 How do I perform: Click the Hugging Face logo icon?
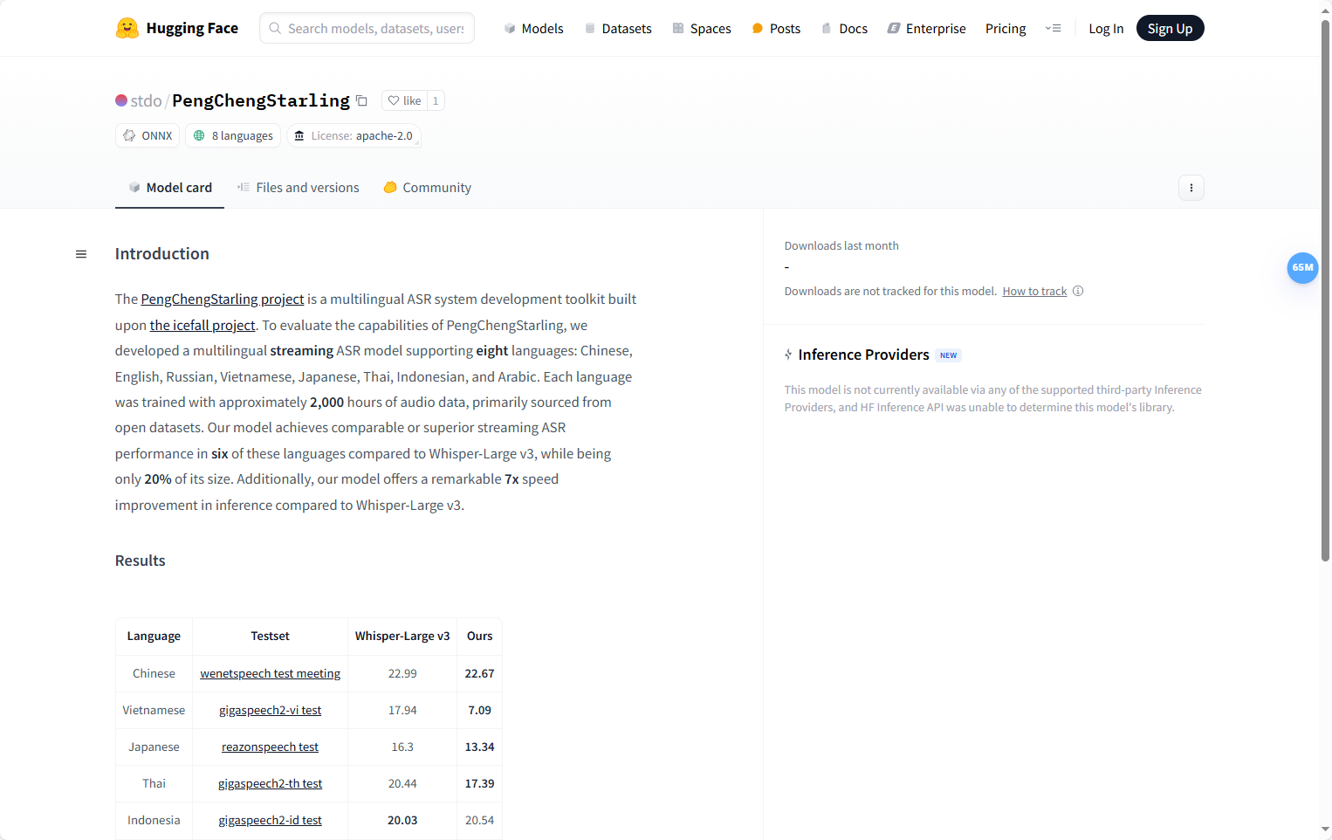(127, 28)
